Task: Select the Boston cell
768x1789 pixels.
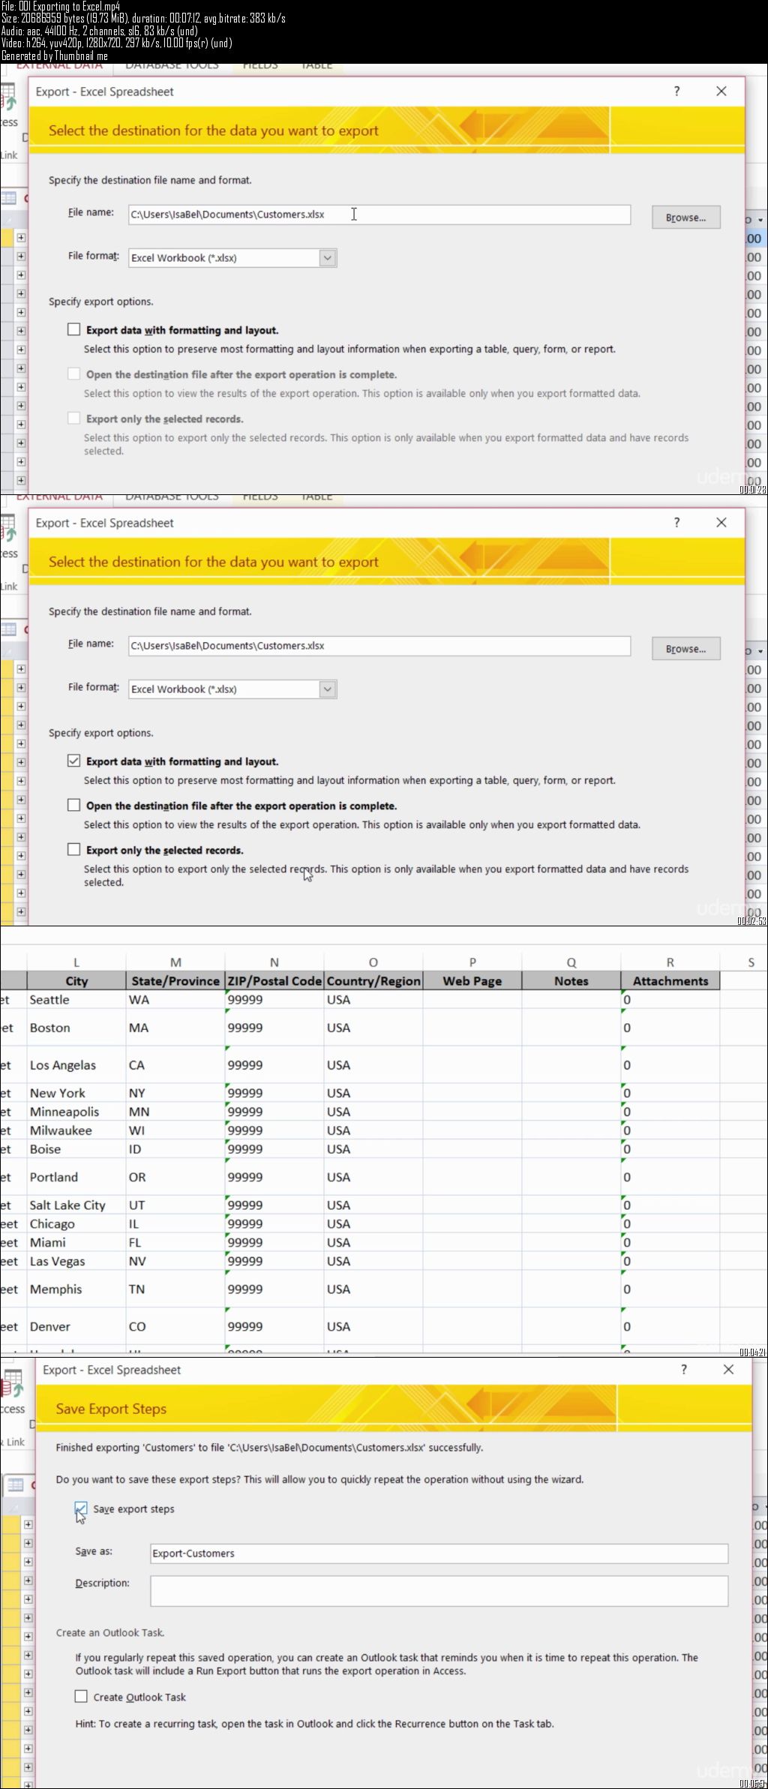Action: (x=76, y=1028)
